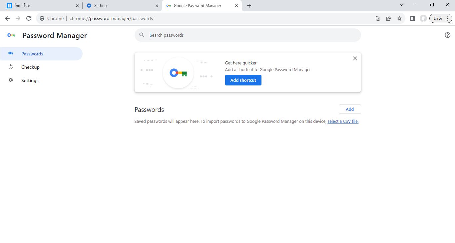This screenshot has width=455, height=243.
Task: Open the tab search dropdown
Action: tap(401, 5)
